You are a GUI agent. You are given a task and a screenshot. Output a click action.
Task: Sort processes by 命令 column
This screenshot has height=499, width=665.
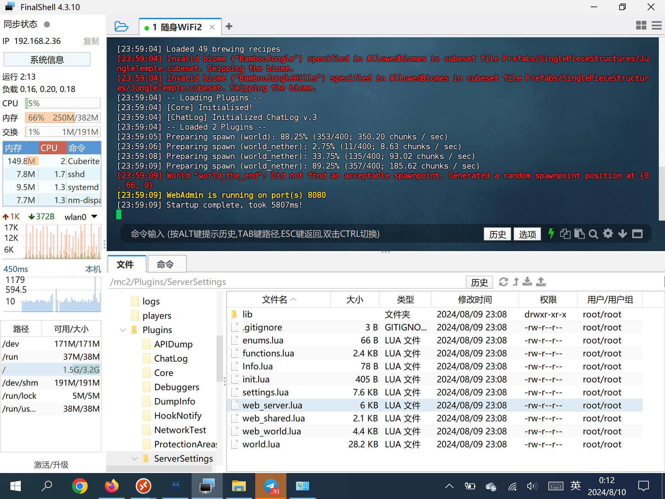(84, 148)
